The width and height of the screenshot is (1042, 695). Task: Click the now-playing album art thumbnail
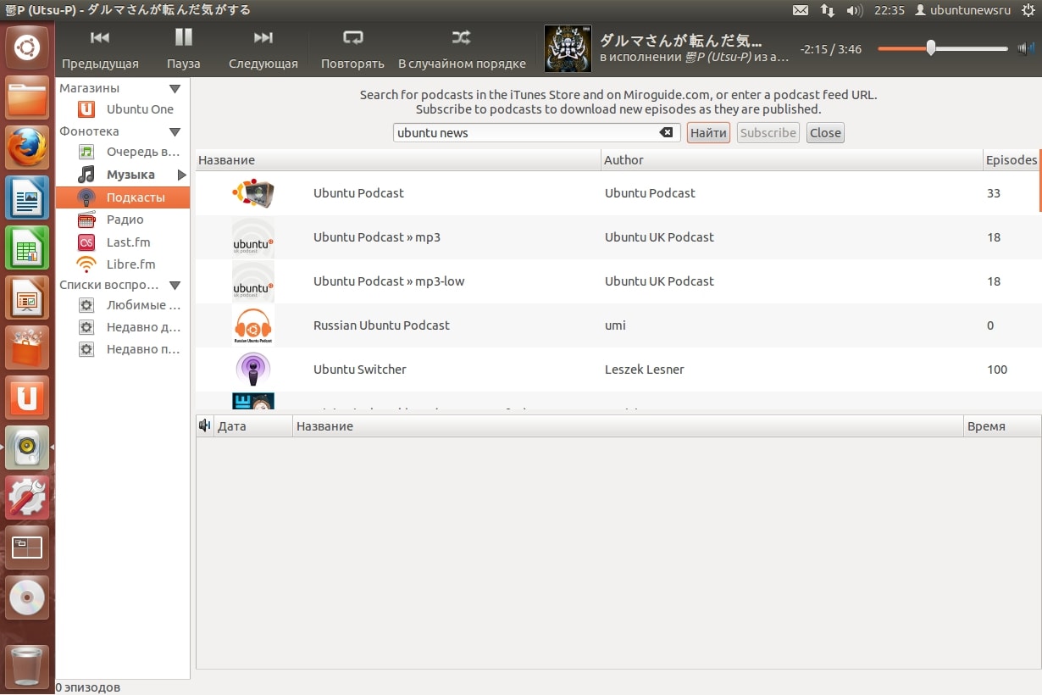[568, 48]
